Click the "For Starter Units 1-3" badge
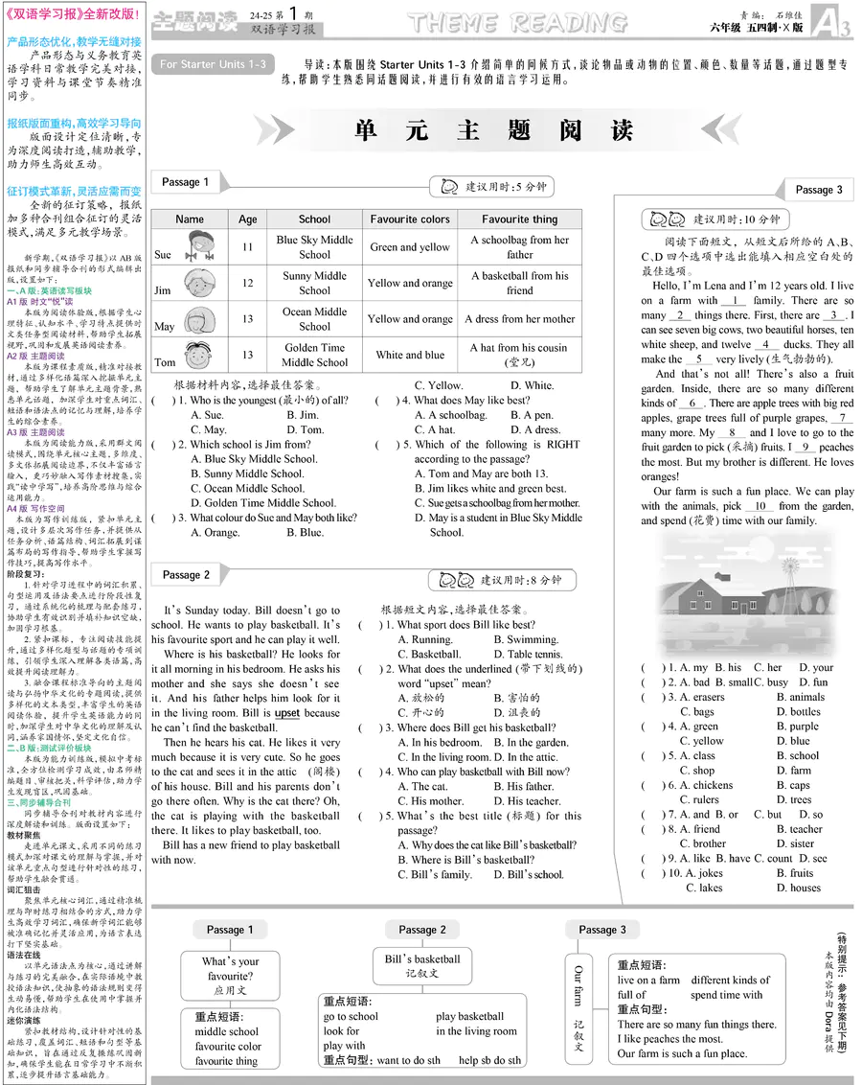Screen dimensions: 862x1085 point(213,64)
